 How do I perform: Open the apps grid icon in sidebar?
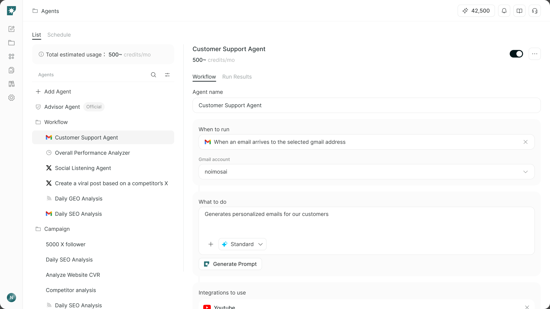11,56
